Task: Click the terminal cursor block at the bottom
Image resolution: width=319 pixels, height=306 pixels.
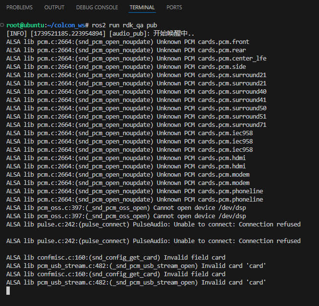Action: point(8,291)
